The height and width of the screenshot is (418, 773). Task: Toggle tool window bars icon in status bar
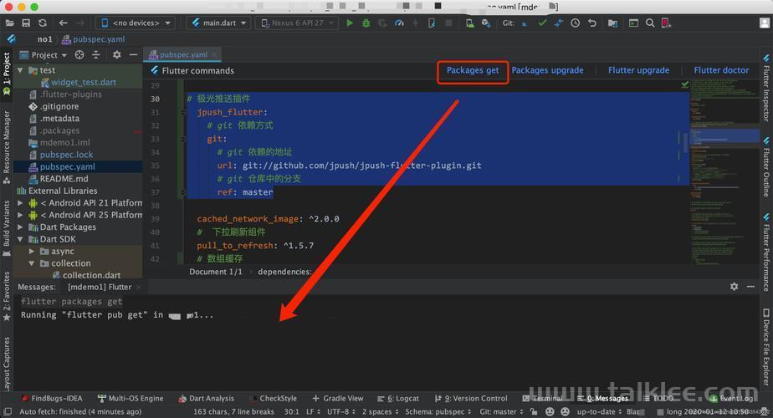tap(8, 411)
